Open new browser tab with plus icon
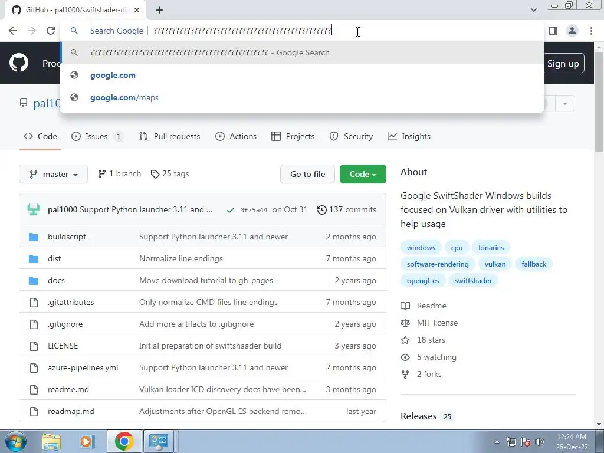This screenshot has height=453, width=604. [x=159, y=10]
